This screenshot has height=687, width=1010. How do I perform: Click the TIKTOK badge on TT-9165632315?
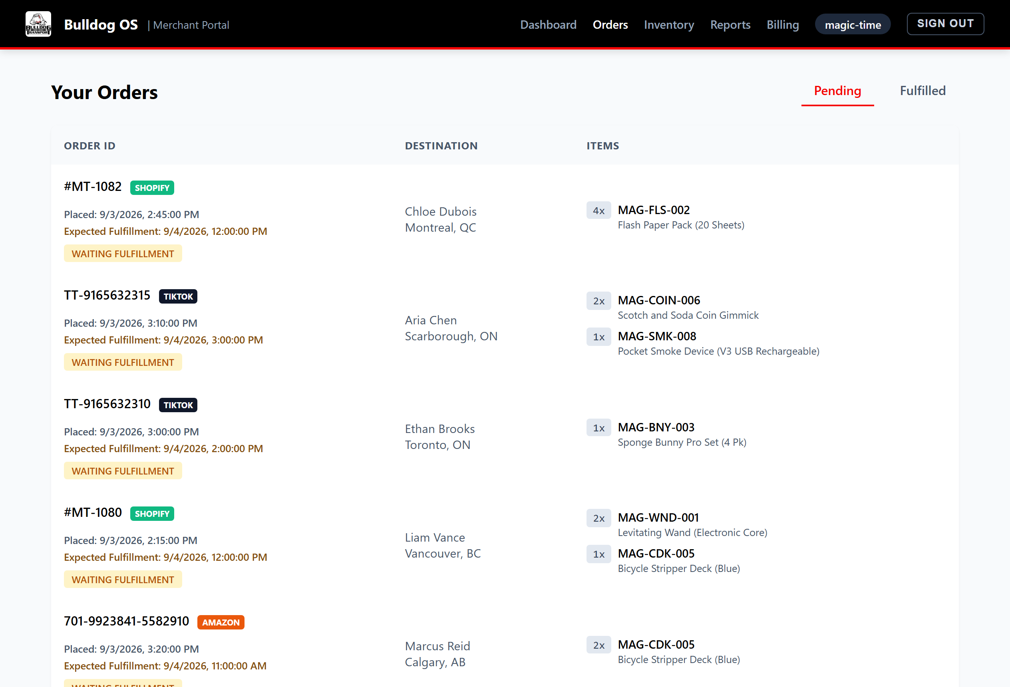pyautogui.click(x=178, y=296)
